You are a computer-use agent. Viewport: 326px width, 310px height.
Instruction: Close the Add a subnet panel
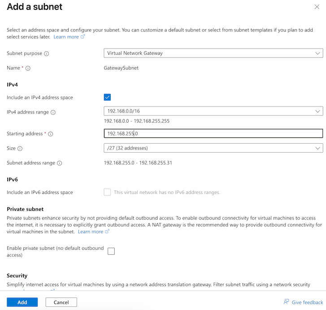[x=317, y=7]
